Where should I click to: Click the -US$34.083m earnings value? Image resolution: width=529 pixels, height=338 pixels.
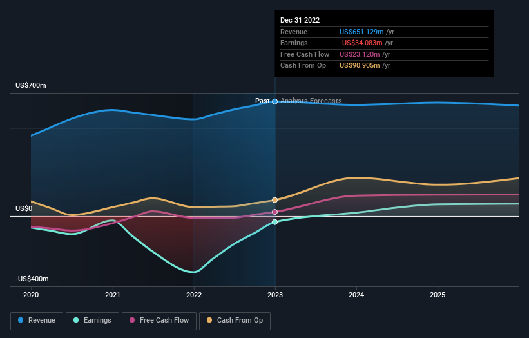click(x=361, y=43)
